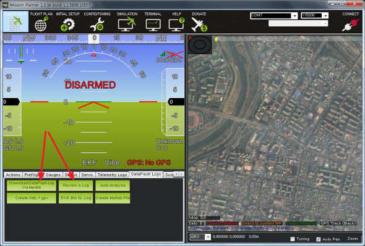Click the DISARMED status text
365x246 pixels.
point(90,85)
